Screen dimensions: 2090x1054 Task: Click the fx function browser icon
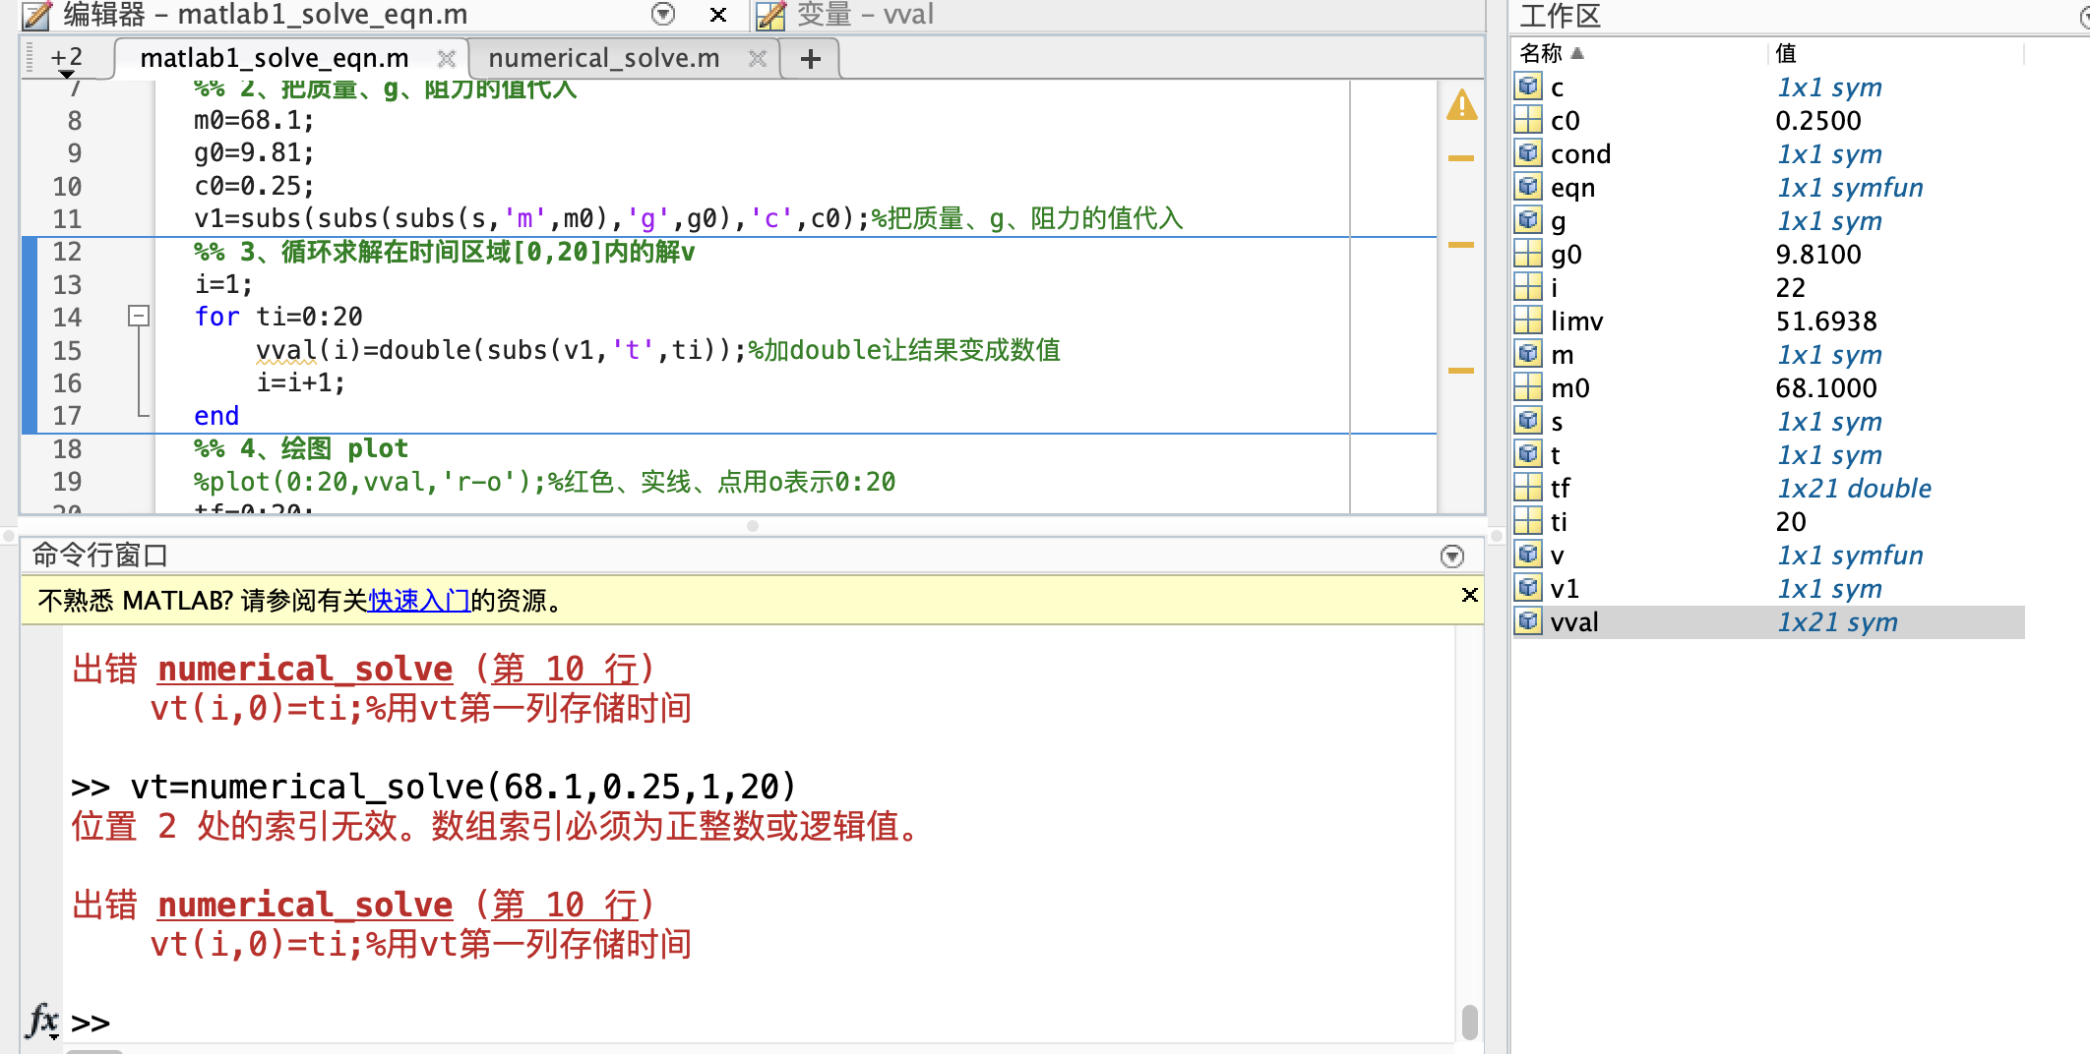[x=42, y=1021]
